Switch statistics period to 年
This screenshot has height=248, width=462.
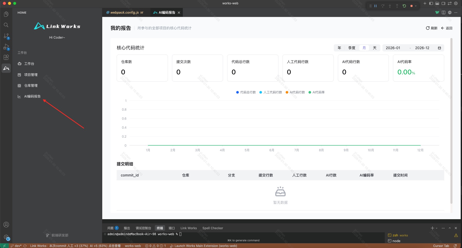coord(339,48)
